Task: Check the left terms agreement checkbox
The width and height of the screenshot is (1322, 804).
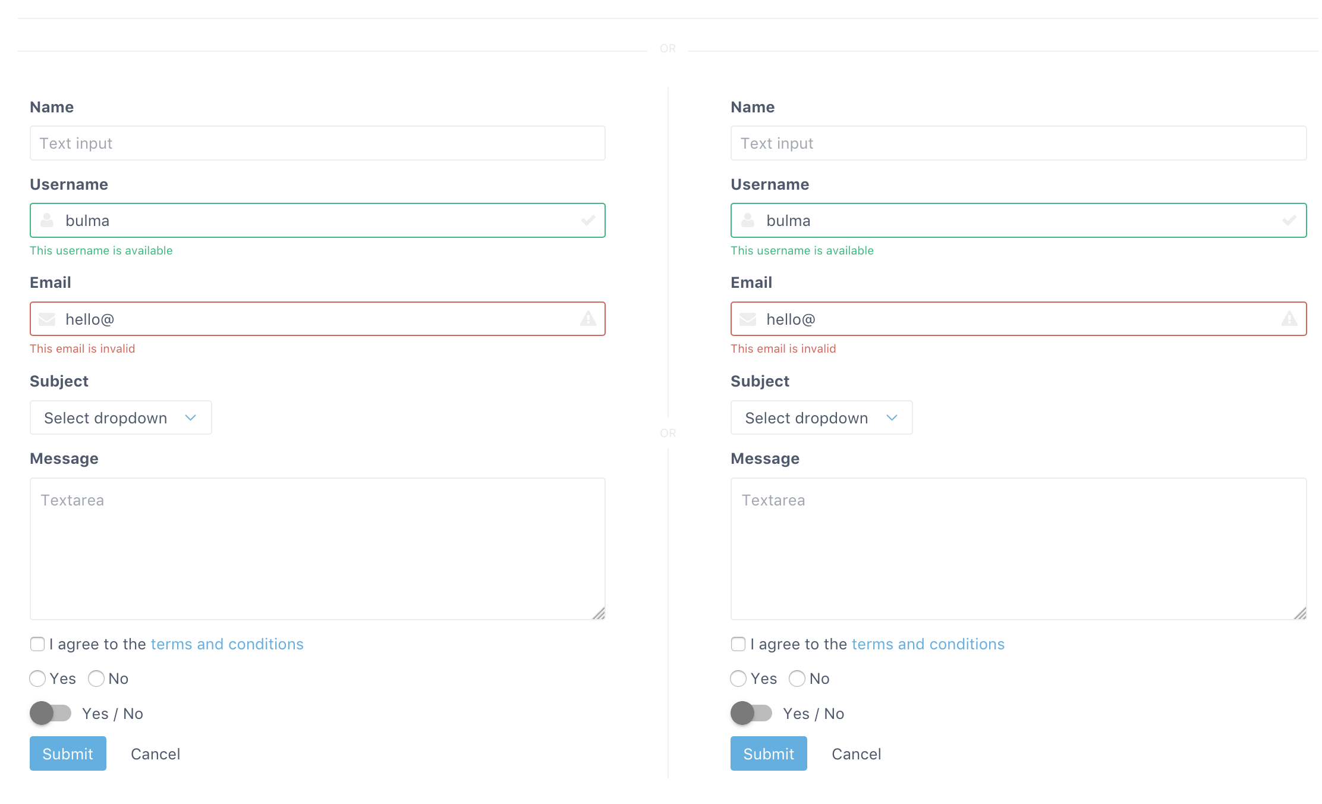Action: (x=37, y=644)
